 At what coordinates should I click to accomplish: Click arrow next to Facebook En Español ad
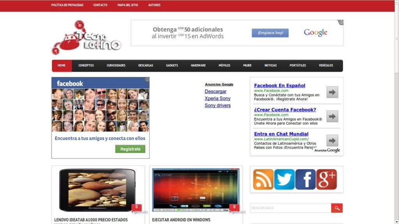[332, 92]
